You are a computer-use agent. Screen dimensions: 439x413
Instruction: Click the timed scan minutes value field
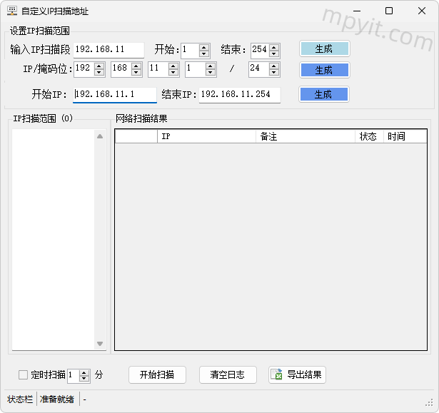point(74,375)
